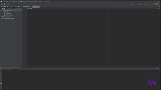The height and width of the screenshot is (90, 161).
Task: Open the View menu
Action: tap(10, 2)
